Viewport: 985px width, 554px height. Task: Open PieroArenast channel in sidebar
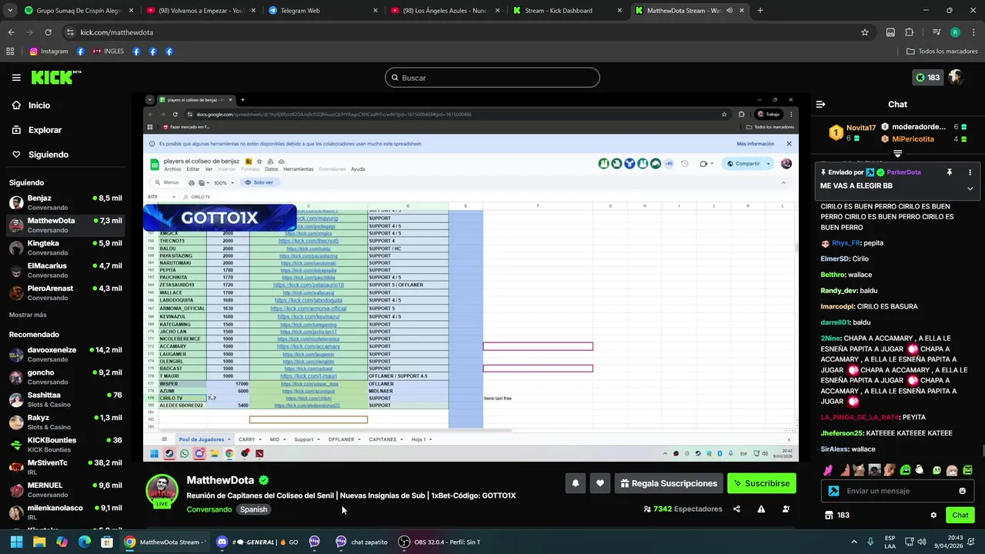(x=65, y=292)
